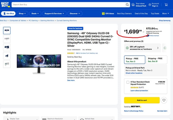Expand the Deals dropdown menu

tap(35, 14)
